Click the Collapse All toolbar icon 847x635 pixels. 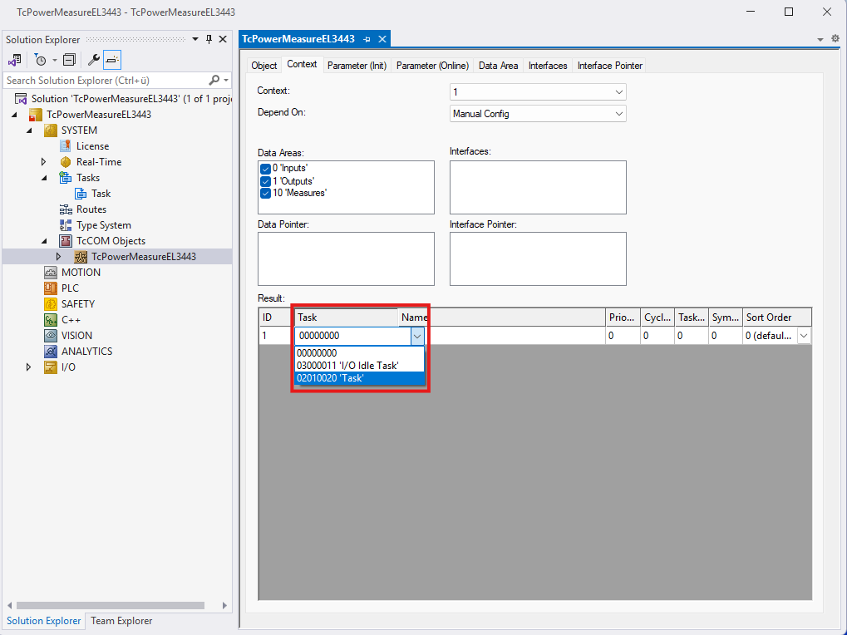[69, 60]
